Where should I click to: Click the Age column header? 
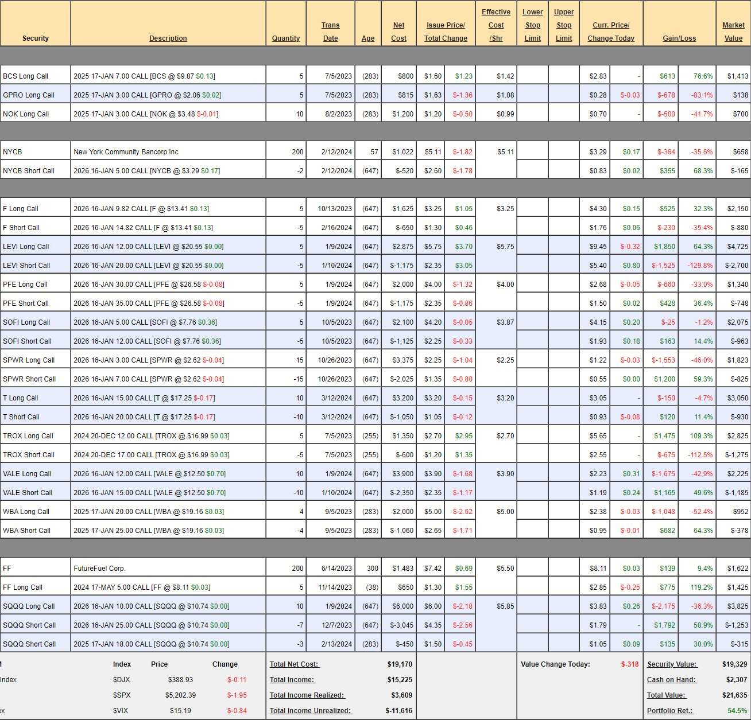pyautogui.click(x=368, y=38)
